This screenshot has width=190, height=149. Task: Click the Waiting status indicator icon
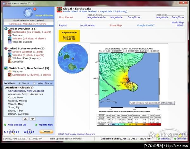159,139
